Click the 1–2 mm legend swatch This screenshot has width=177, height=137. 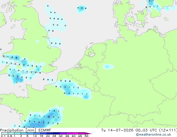[18, 133]
